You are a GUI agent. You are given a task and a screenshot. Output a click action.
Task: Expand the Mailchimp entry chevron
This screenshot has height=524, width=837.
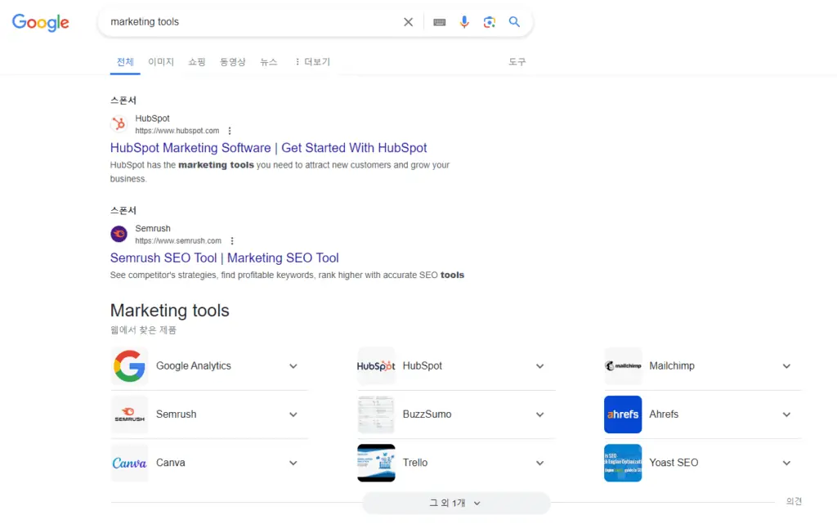pyautogui.click(x=786, y=366)
